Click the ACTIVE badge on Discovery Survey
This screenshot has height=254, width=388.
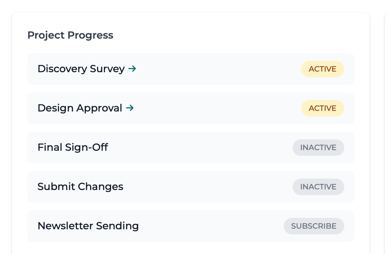(x=322, y=69)
